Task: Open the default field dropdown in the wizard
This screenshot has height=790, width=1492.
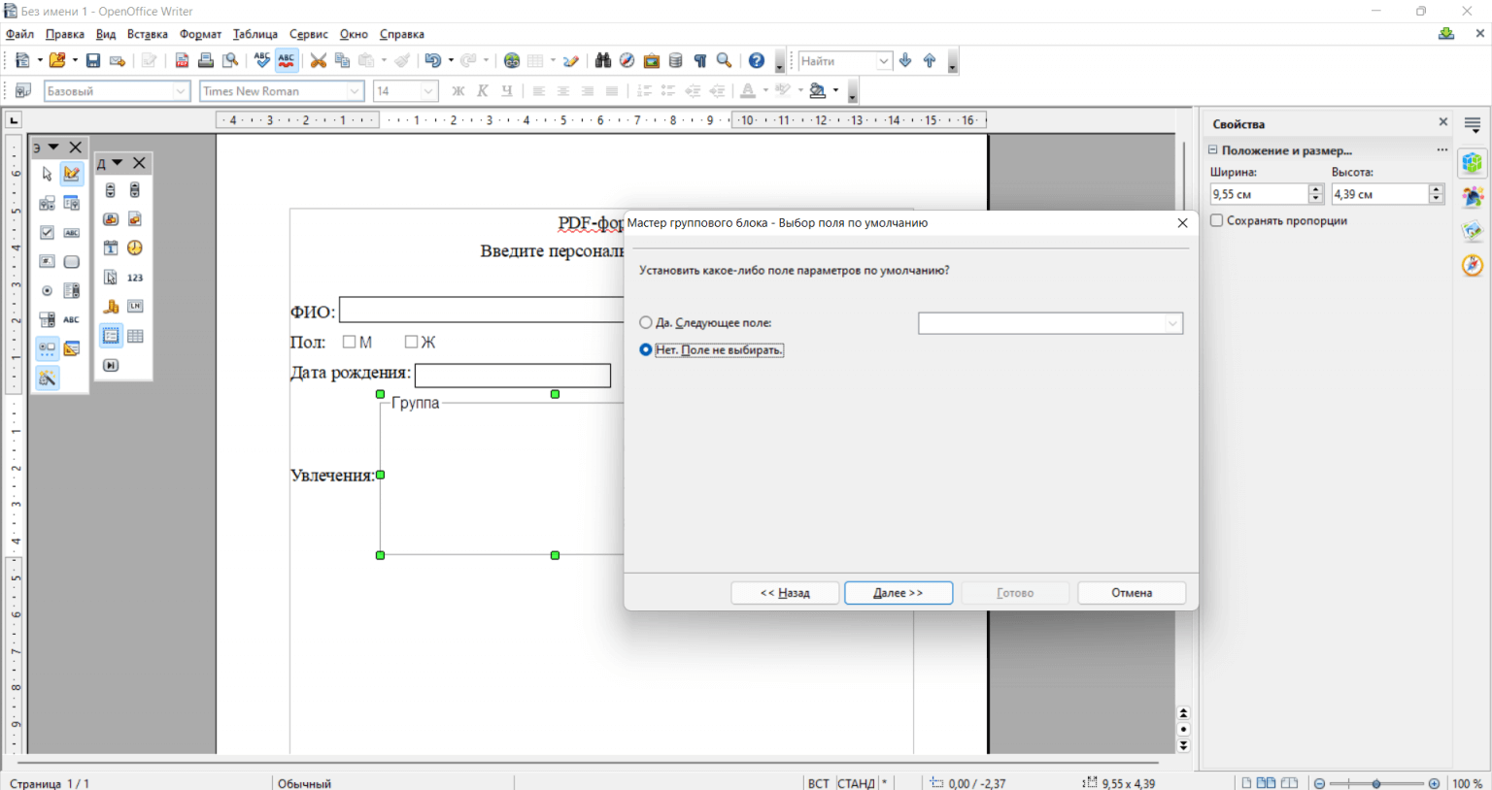Action: 1172,323
